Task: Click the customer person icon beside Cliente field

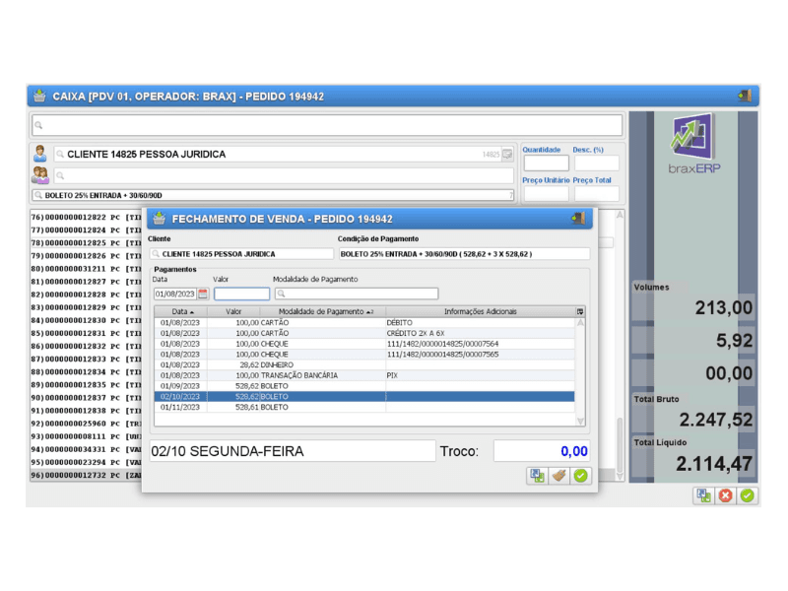Action: point(40,154)
